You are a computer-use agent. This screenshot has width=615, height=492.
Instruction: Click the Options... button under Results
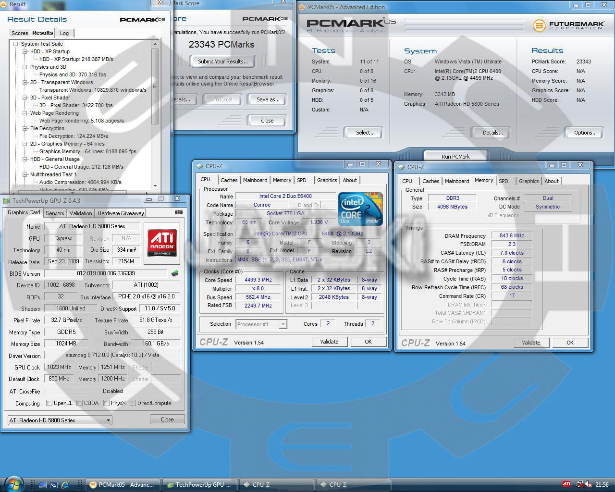(585, 133)
